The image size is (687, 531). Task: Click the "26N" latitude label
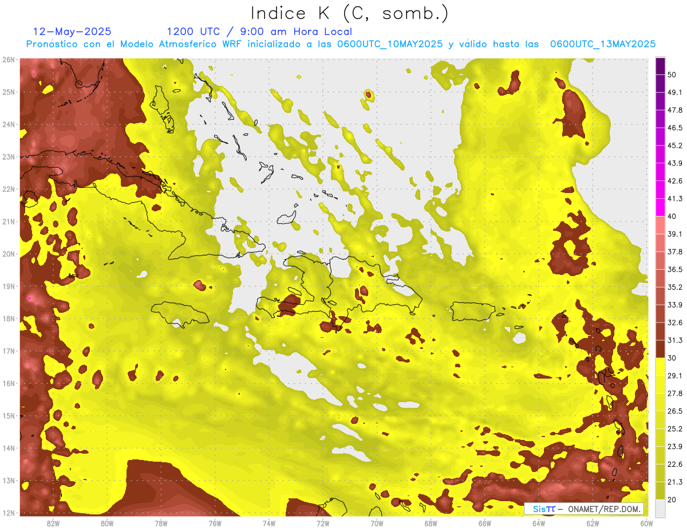8,60
